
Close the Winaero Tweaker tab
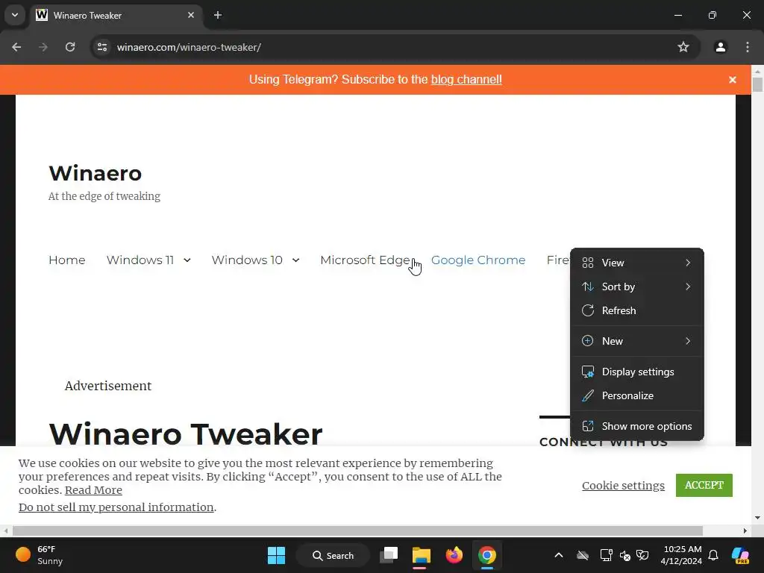click(191, 15)
